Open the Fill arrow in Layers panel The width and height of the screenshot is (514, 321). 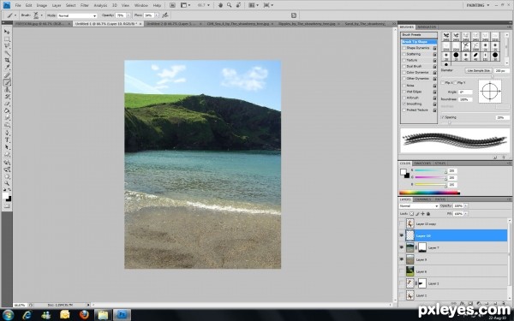tap(466, 213)
